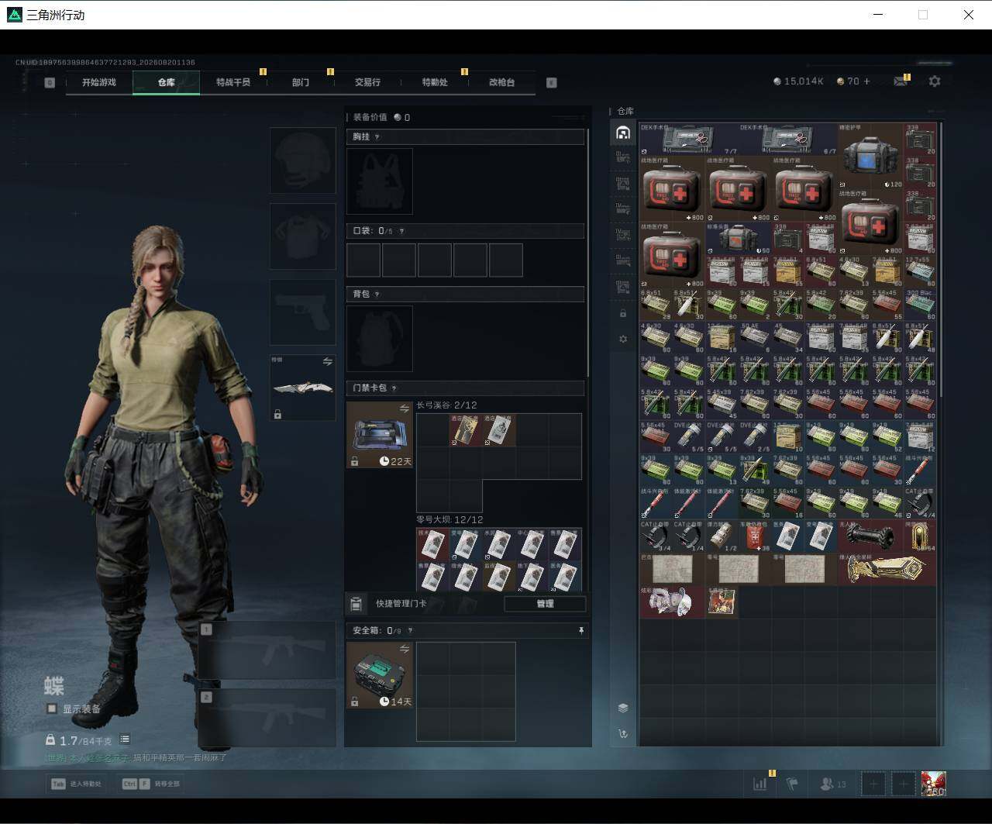
Task: Open the friends list icon showing 13
Action: [832, 784]
